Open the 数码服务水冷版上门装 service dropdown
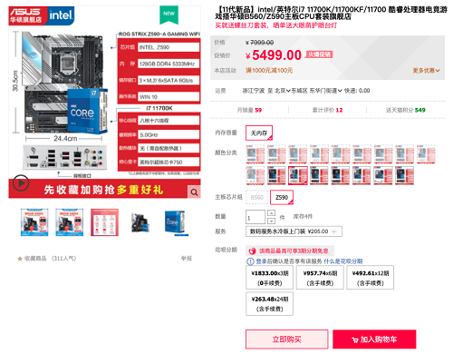 point(294,231)
